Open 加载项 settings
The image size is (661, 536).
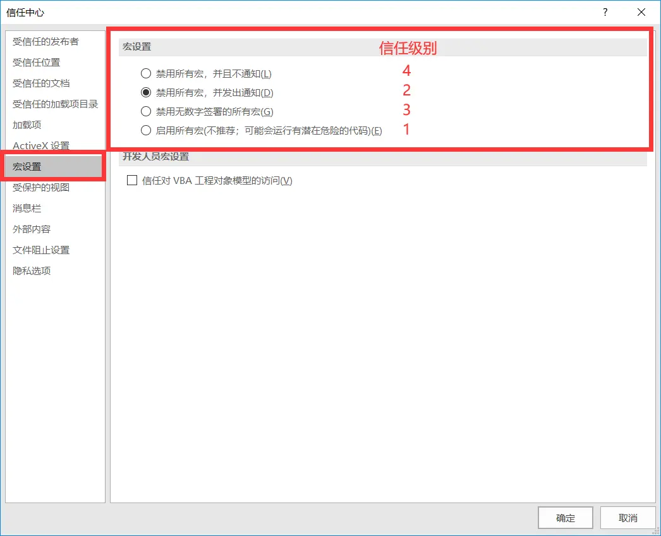[x=27, y=125]
